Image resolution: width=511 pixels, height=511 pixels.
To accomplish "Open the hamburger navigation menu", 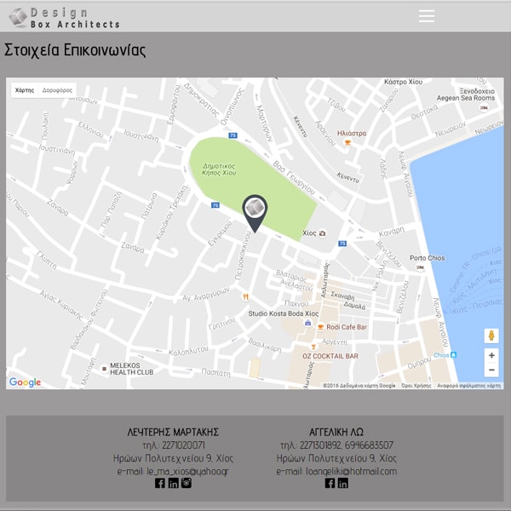I will 427,16.
